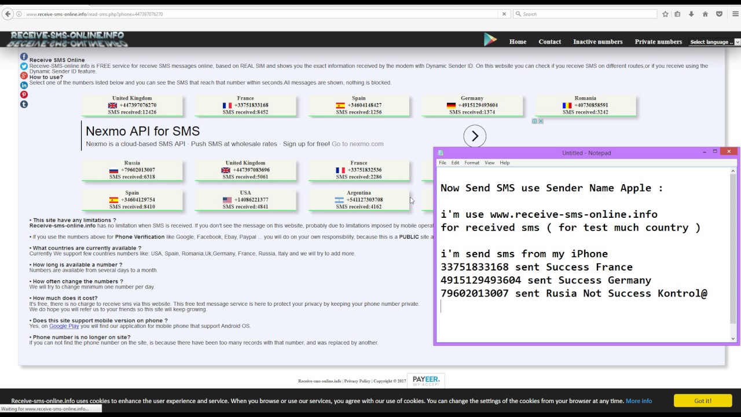The width and height of the screenshot is (741, 417).
Task: Click Notepad title bar app icon
Action: coord(441,153)
